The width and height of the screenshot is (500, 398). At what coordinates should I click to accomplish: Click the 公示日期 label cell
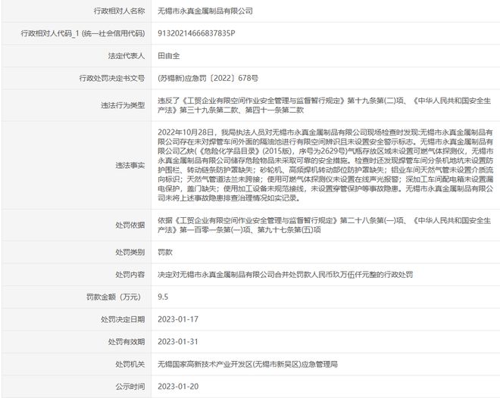[128, 384]
